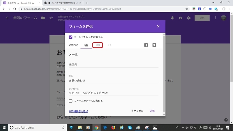Viewport: 233px width, 131px height.
Task: Share the form via Facebook icon
Action: [x=146, y=45]
